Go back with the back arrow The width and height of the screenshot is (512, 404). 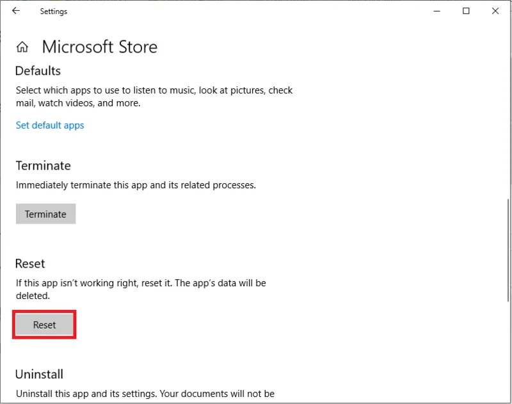pyautogui.click(x=15, y=11)
